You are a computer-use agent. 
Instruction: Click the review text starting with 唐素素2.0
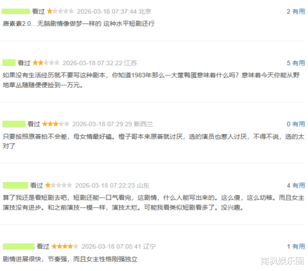click(79, 24)
